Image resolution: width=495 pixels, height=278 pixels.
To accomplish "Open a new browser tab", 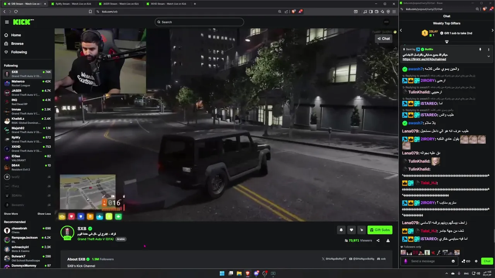I will click(195, 4).
